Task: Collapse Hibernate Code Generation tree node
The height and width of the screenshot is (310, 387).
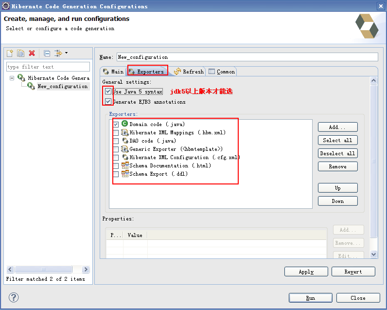Action: [x=12, y=78]
